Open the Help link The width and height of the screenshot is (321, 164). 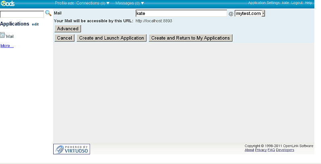click(308, 3)
